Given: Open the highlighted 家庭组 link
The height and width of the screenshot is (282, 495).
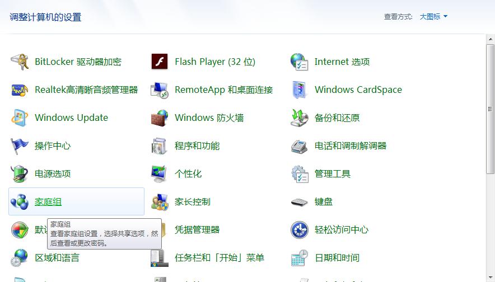Looking at the screenshot, I should [48, 202].
